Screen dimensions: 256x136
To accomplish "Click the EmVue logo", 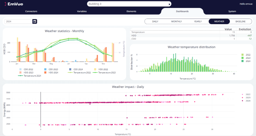I will pos(13,4).
